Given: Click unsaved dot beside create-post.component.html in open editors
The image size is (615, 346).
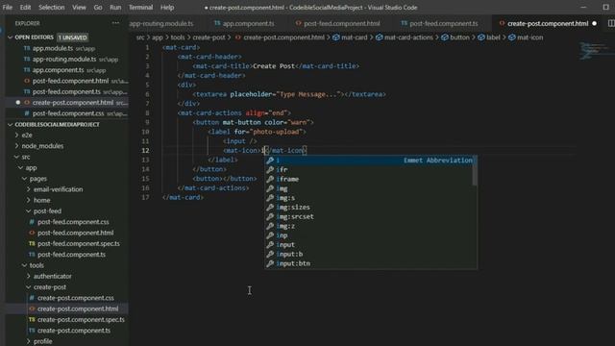Looking at the screenshot, I should (18, 103).
